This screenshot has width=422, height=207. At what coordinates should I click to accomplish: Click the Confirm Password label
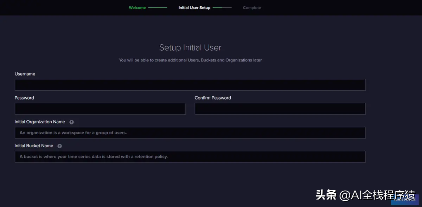(213, 98)
